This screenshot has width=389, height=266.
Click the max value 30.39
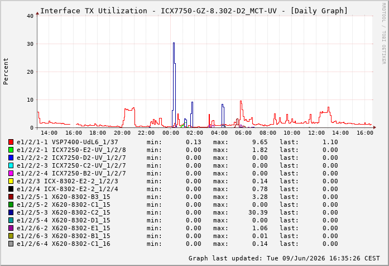point(258,212)
